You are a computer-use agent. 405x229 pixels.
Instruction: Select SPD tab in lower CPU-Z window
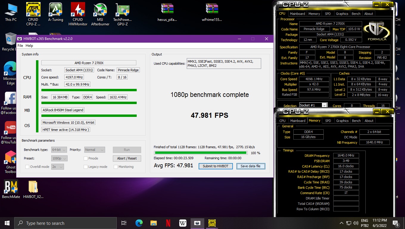[328, 121]
